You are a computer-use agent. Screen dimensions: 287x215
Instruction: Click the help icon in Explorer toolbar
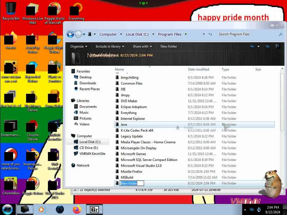tap(278, 46)
